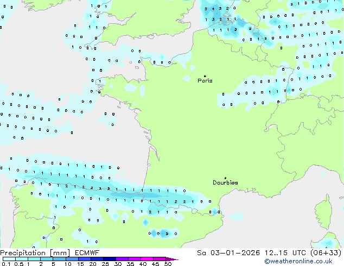Click the legend label '40'

143,264
